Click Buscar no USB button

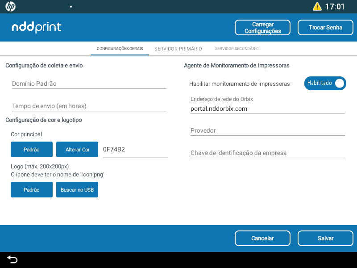[77, 190]
